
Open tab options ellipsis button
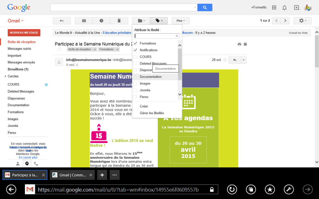[115, 175]
